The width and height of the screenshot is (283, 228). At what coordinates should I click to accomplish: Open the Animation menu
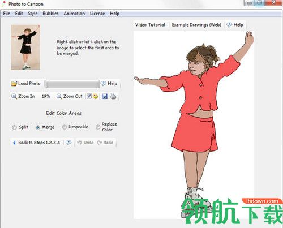[74, 14]
